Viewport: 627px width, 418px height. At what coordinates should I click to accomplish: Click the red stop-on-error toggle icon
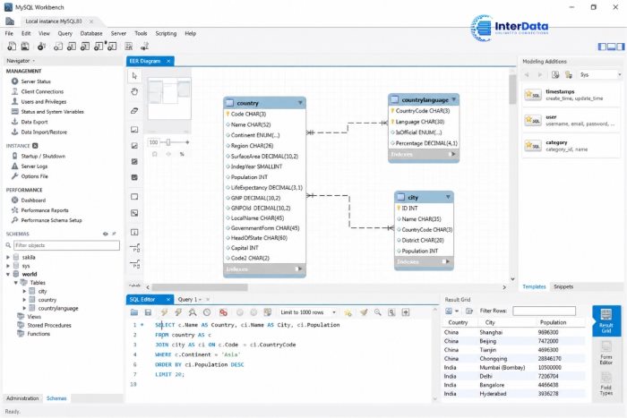point(223,312)
